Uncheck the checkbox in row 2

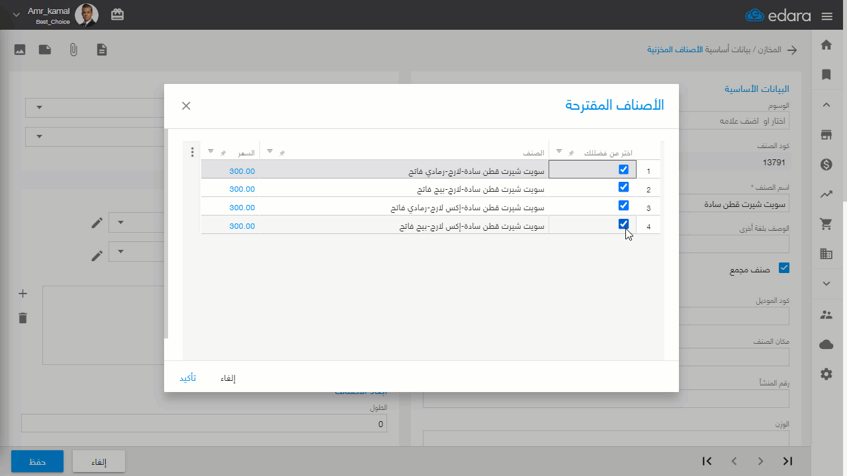[623, 187]
